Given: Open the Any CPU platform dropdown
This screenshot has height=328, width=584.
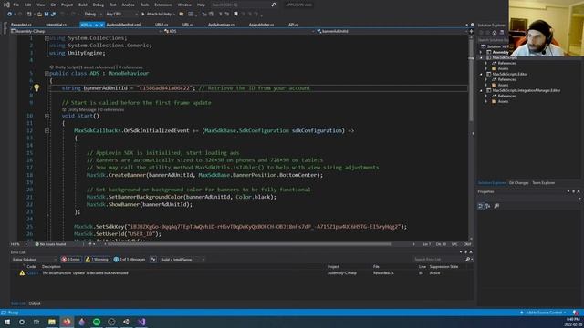Looking at the screenshot, I should [x=121, y=15].
